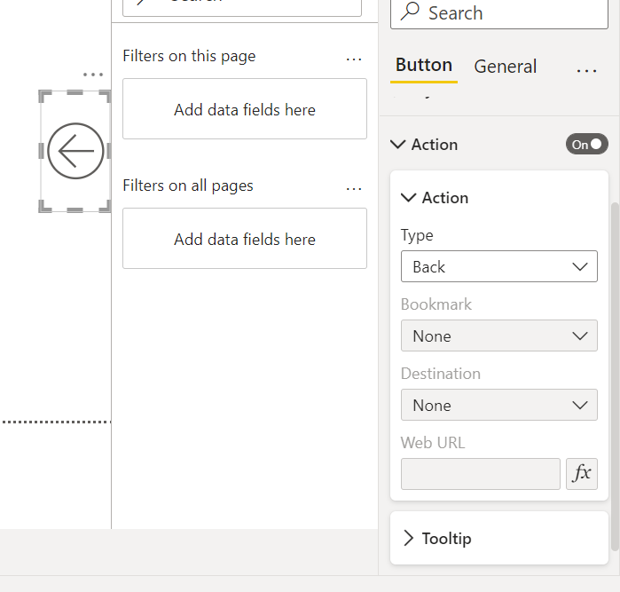Open the Bookmark dropdown

[x=499, y=335]
